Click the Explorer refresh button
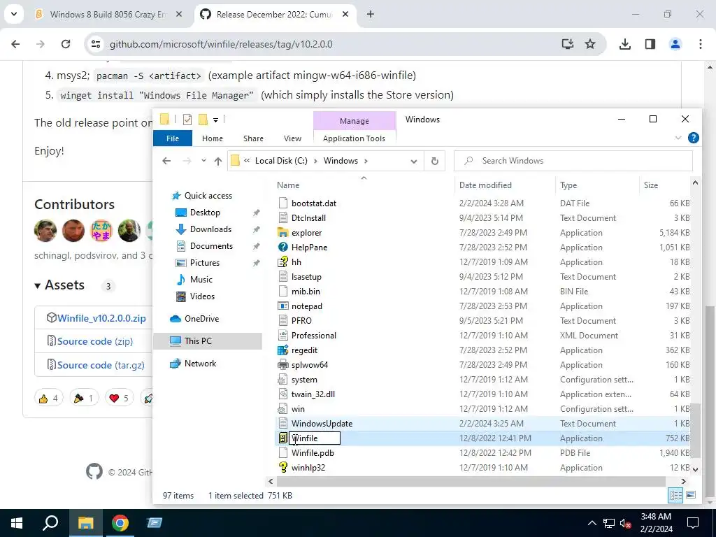The image size is (716, 537). tap(435, 161)
